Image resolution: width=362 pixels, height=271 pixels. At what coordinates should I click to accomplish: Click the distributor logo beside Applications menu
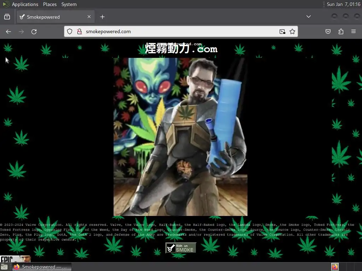[x=6, y=4]
